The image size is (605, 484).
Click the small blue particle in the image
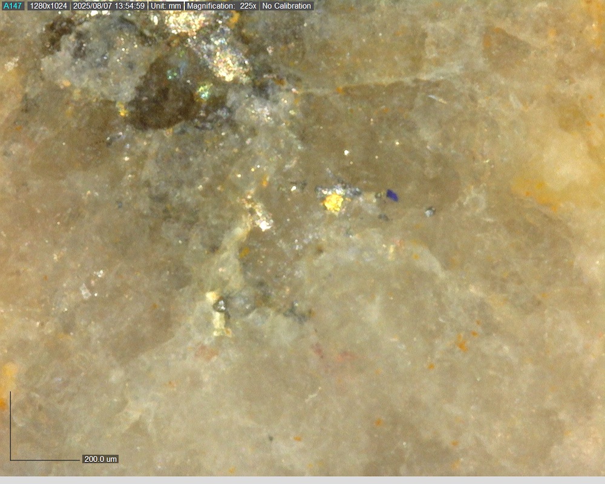point(392,195)
